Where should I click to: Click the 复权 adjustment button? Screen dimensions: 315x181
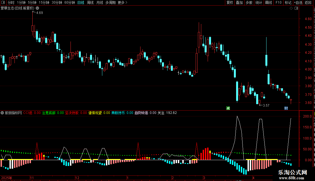[x=230, y=3]
